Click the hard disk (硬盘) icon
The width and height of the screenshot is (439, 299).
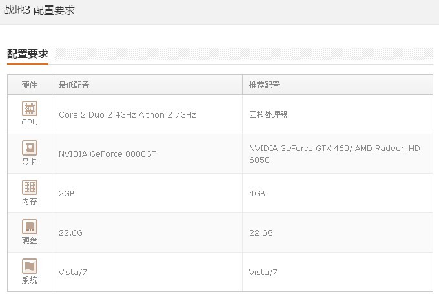point(30,227)
